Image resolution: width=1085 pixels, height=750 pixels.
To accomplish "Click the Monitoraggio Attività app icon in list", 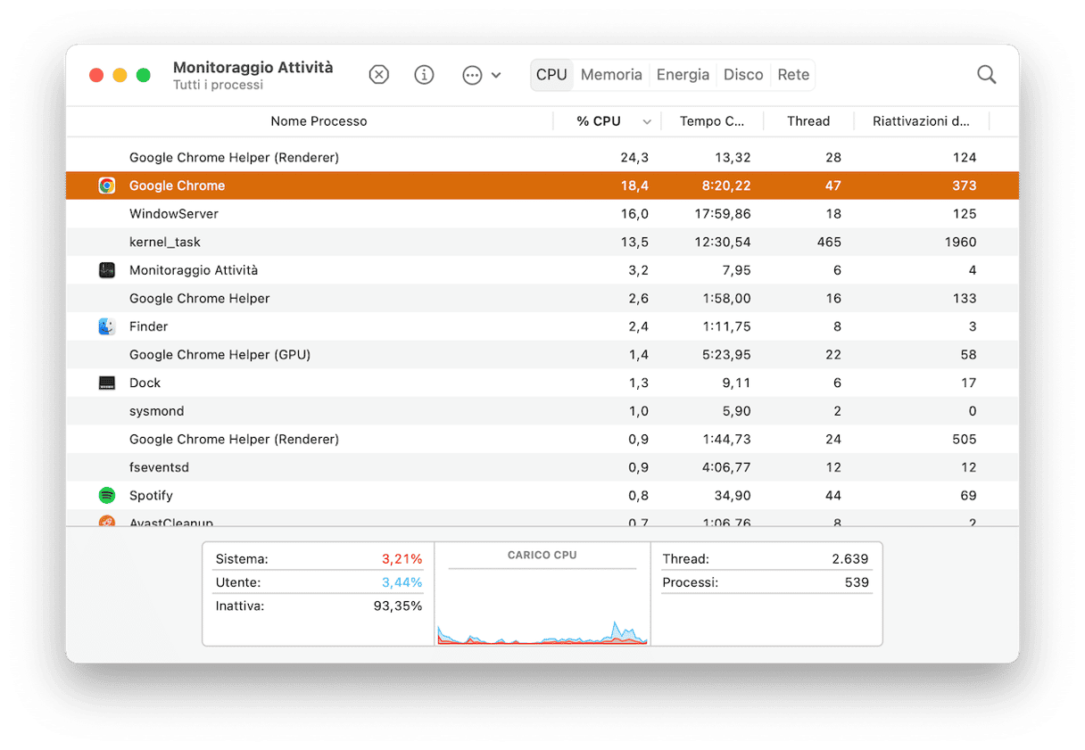I will point(107,270).
